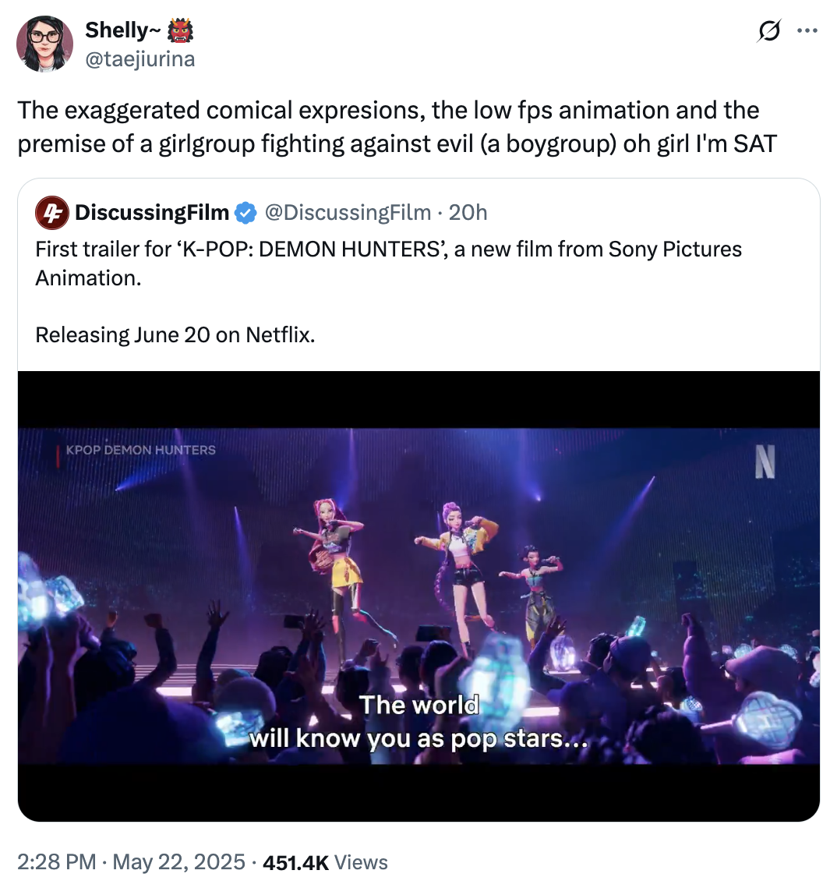Open the DiscussingFilm account name
Screen dimensions: 837x895
coord(152,213)
